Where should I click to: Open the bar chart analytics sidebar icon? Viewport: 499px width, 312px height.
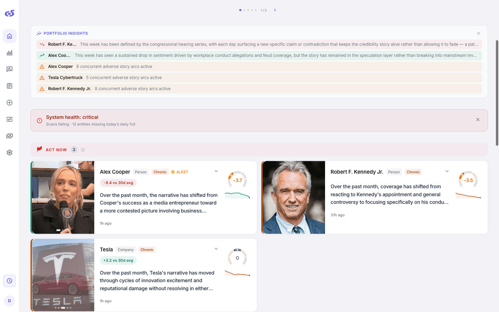[9, 53]
